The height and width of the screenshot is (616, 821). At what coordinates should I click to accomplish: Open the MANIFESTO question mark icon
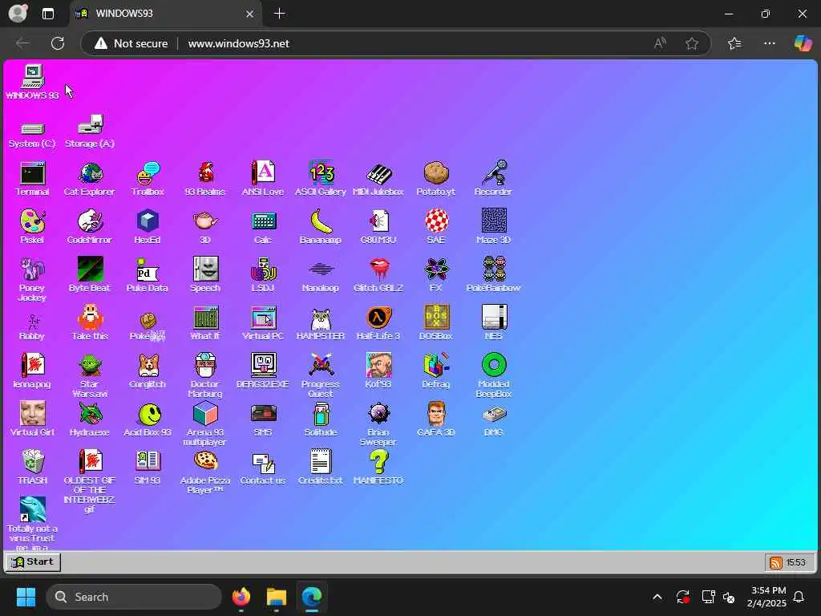click(x=378, y=468)
